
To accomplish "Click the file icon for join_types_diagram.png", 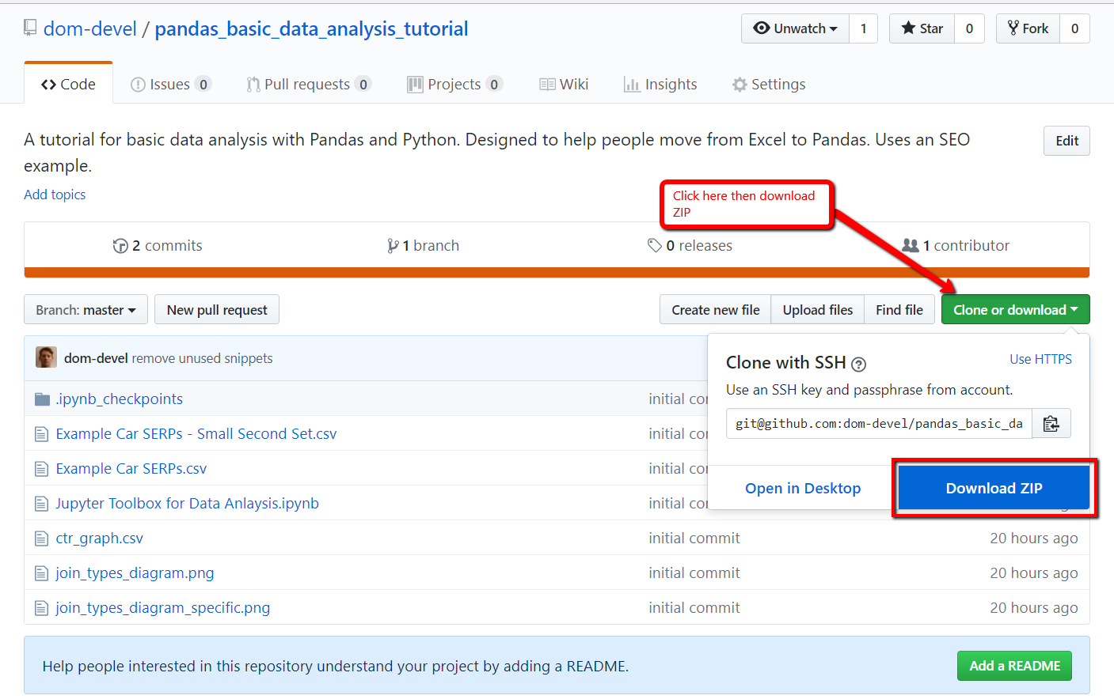I will click(41, 573).
